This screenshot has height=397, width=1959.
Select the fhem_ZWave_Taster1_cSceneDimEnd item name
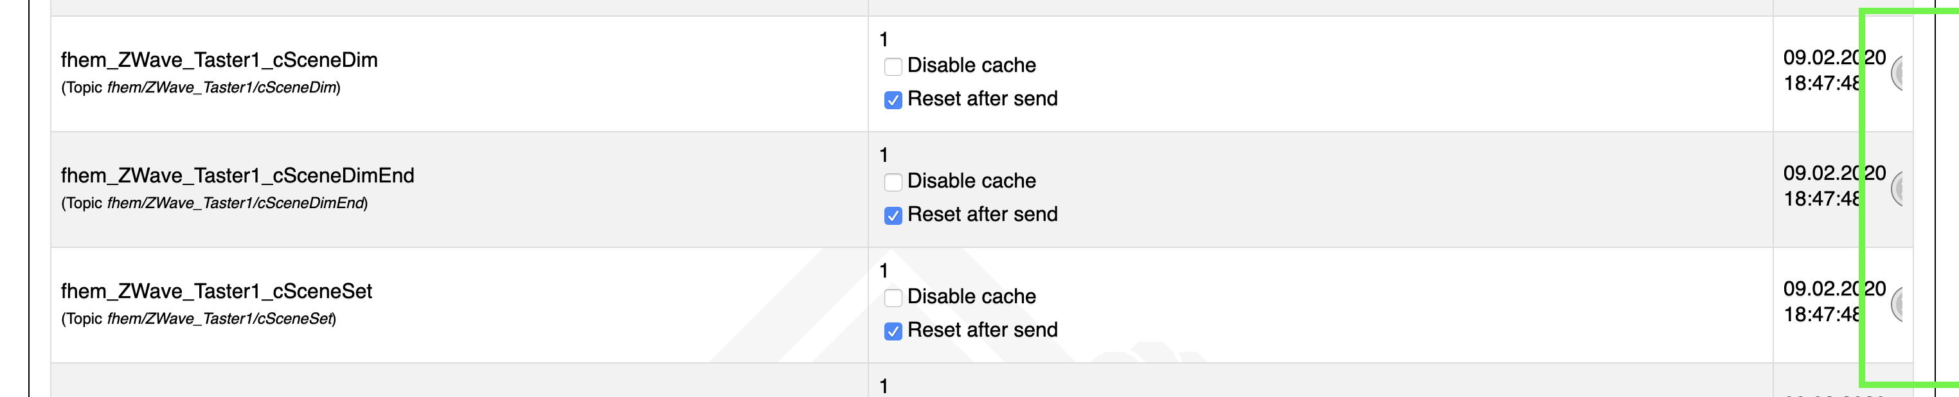pyautogui.click(x=237, y=175)
